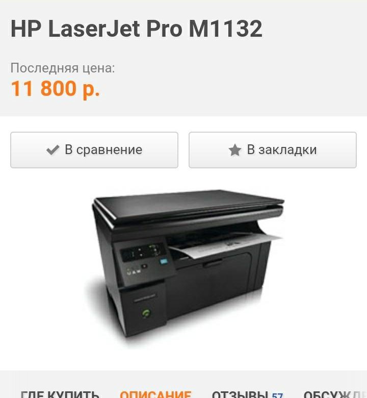367x398 pixels.
Task: Click the HP LaserJet Pro M1132 title
Action: 137,29
